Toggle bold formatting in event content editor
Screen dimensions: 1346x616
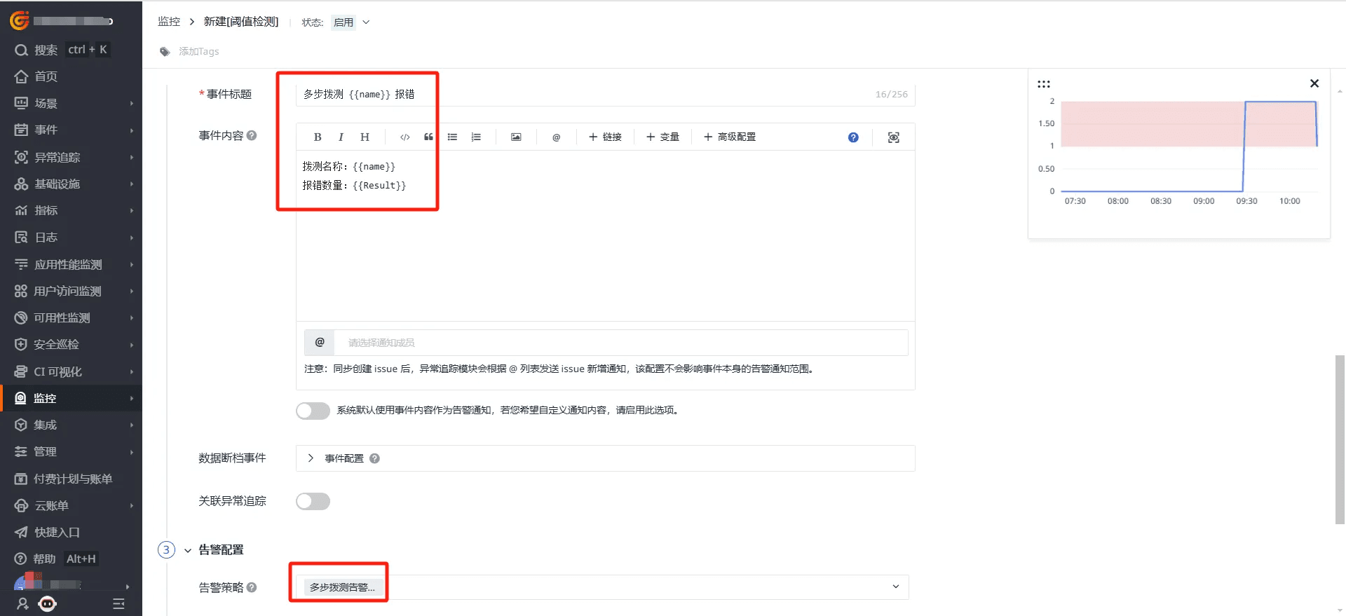pyautogui.click(x=318, y=137)
